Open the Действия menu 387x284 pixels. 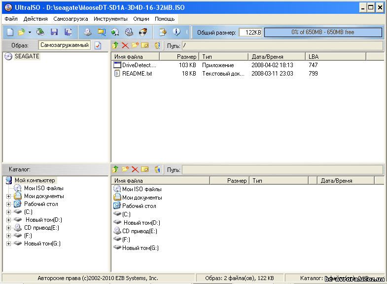click(x=35, y=19)
